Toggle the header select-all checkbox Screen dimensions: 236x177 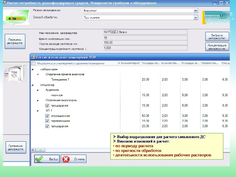click(33, 63)
